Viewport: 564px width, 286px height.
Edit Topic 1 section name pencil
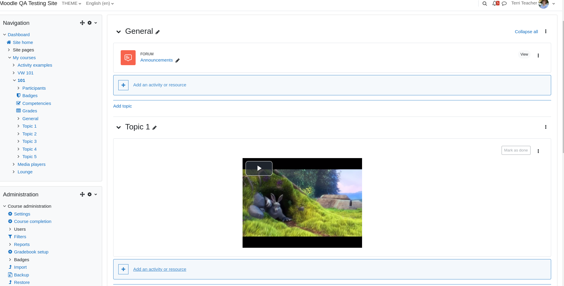[x=154, y=128]
